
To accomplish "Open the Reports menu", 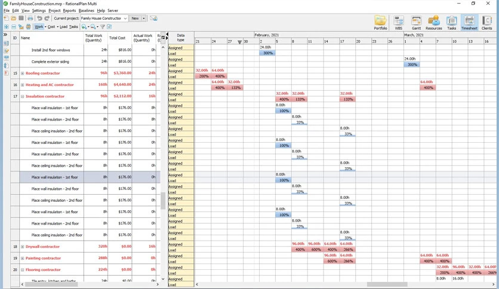I will (69, 11).
